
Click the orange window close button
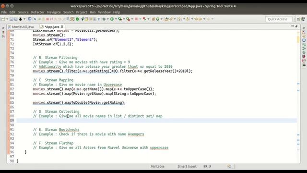3,6
